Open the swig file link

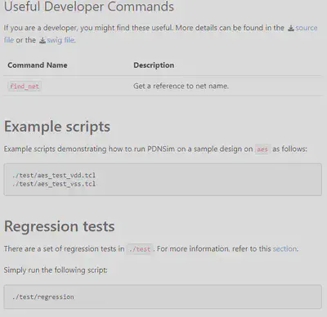pos(60,40)
